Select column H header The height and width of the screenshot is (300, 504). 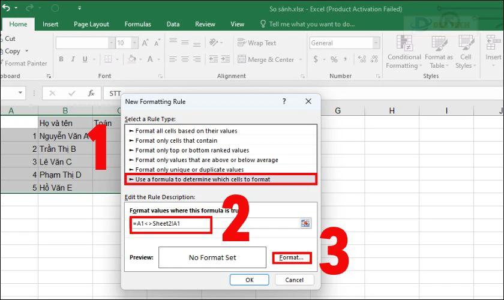[392, 110]
